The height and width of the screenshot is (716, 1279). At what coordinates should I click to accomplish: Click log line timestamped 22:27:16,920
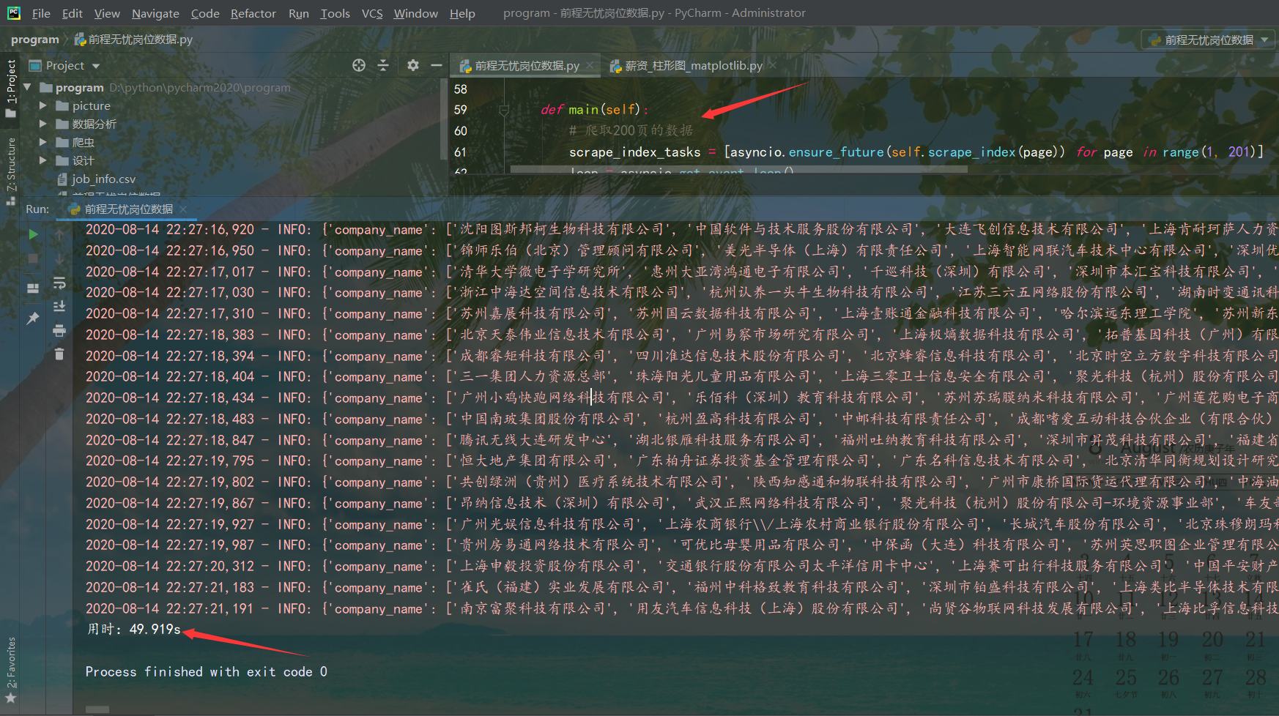[x=681, y=230]
